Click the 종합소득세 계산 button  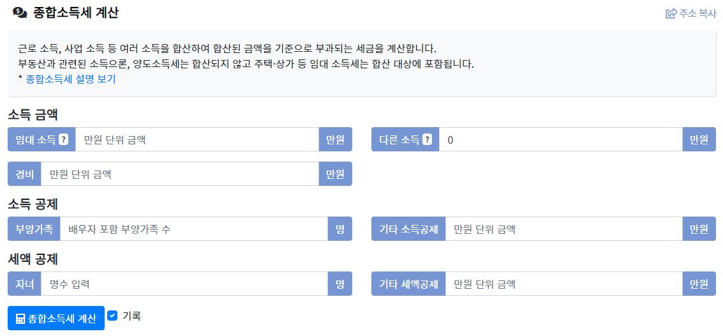[56, 319]
